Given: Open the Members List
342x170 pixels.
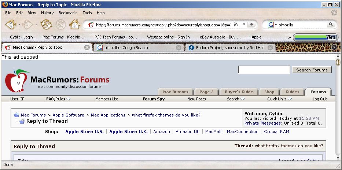Looking at the screenshot, I should click(107, 99).
